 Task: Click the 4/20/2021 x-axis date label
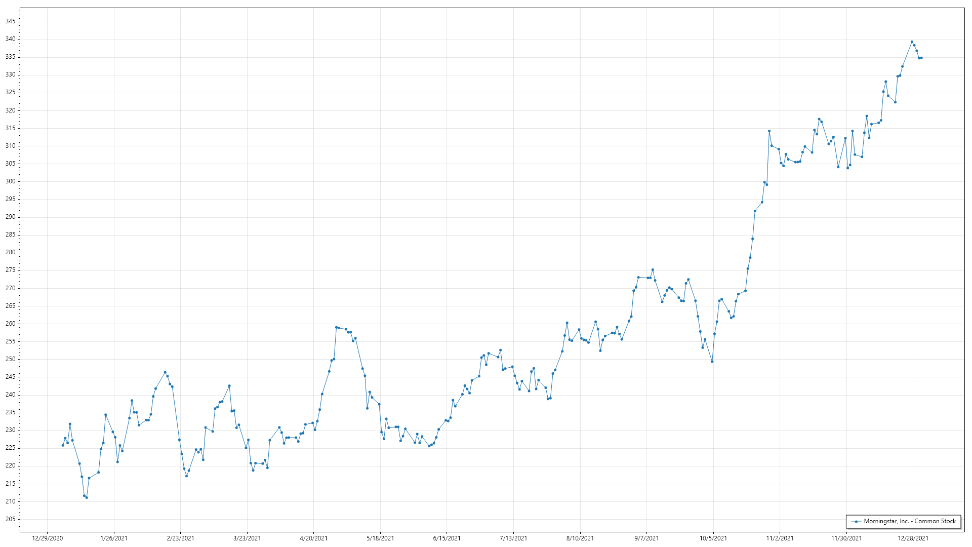[313, 538]
